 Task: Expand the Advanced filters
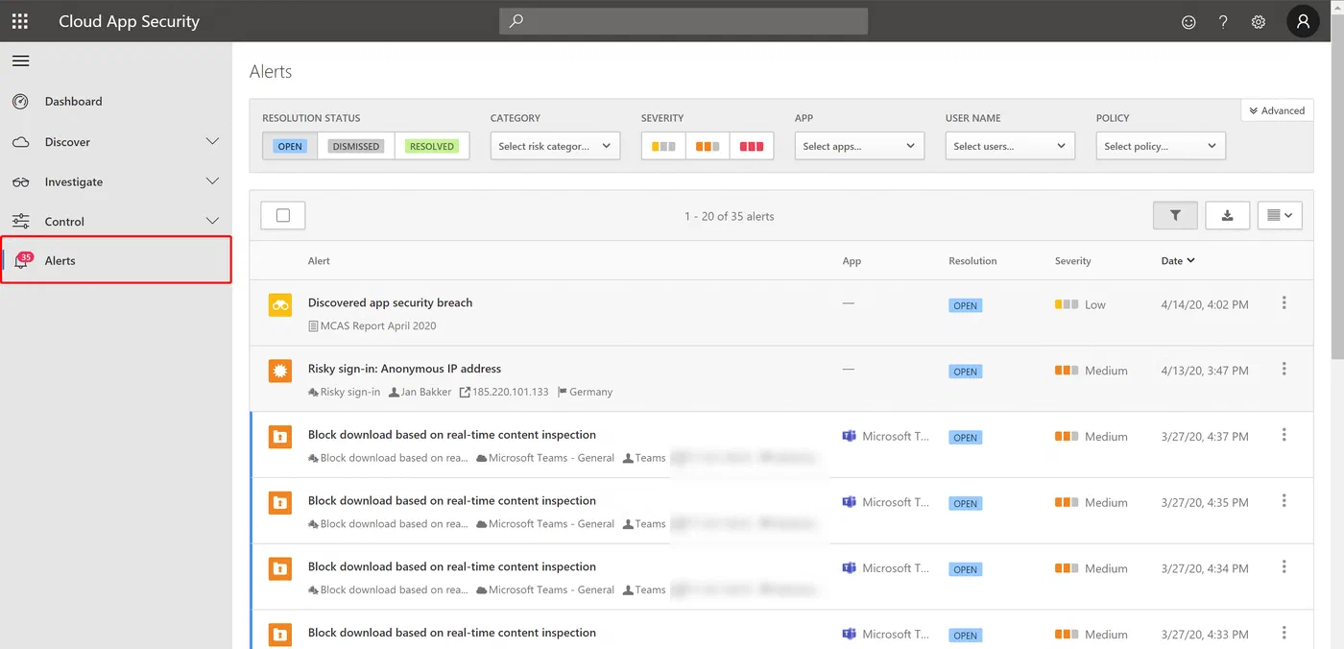pos(1277,110)
